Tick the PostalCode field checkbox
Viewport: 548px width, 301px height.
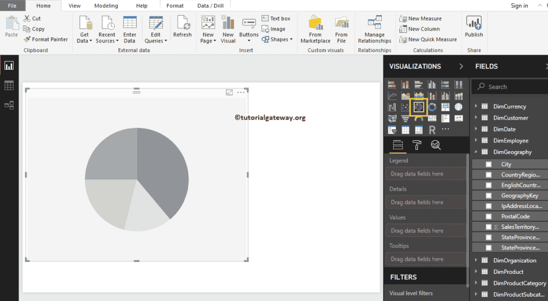489,216
